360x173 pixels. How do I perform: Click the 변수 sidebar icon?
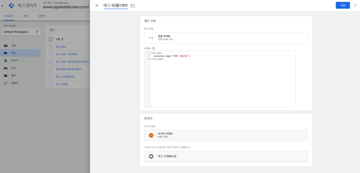click(x=6, y=68)
